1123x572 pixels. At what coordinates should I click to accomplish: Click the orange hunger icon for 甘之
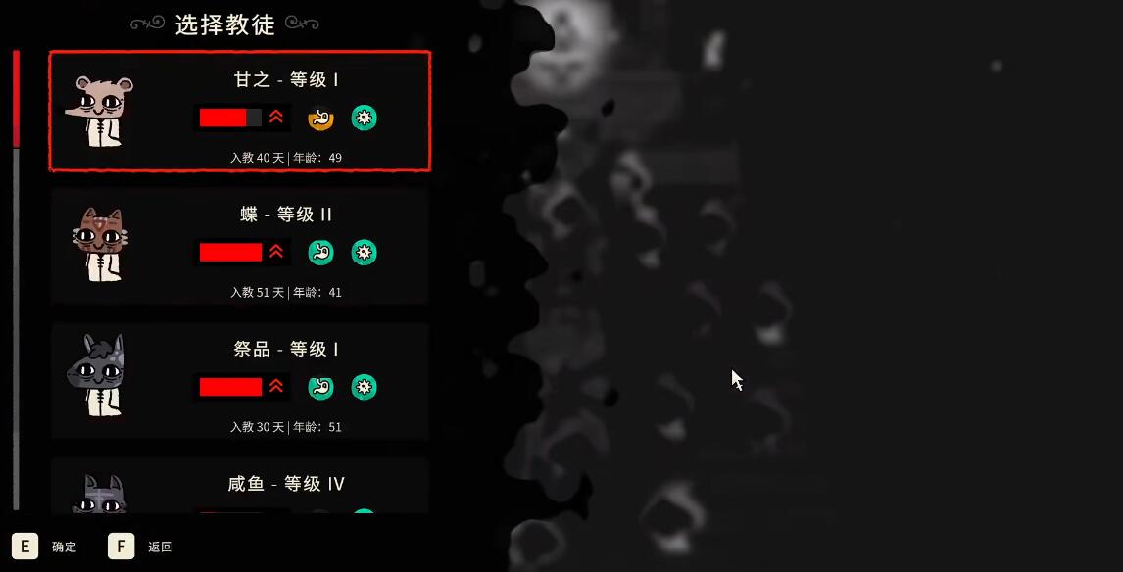(x=320, y=119)
